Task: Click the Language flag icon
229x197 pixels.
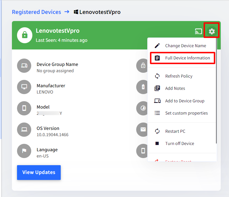Action: 24,151
